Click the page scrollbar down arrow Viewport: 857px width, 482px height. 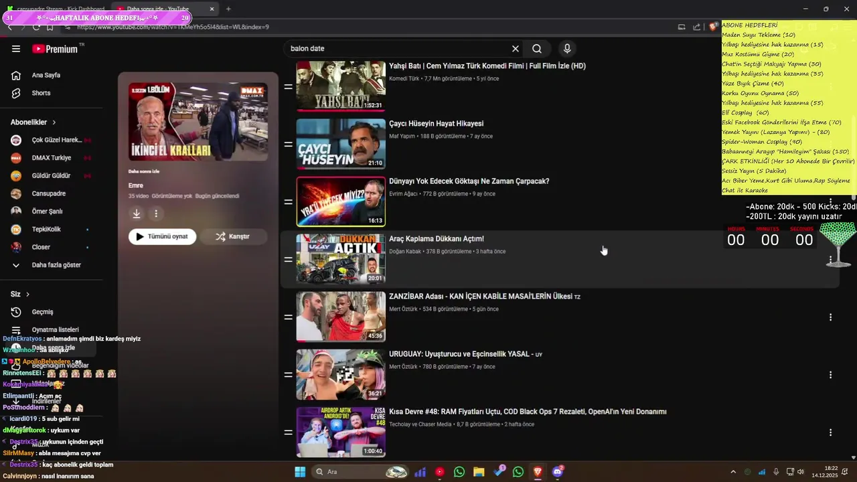(853, 458)
